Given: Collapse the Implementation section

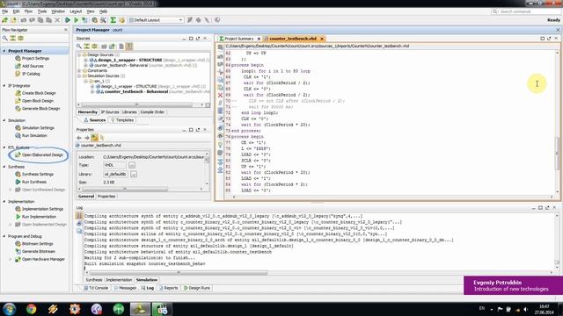Looking at the screenshot, I should click(x=4, y=201).
